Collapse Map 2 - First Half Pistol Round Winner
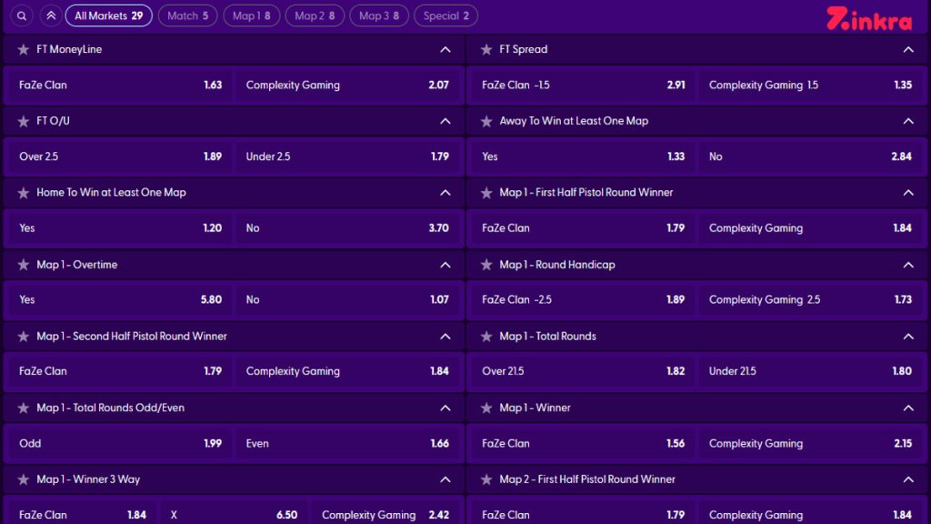Image resolution: width=931 pixels, height=524 pixels. coord(908,479)
